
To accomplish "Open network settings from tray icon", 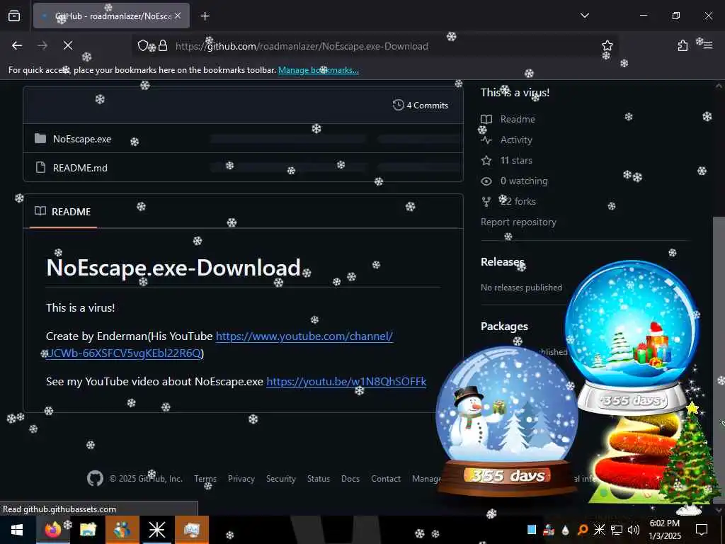I will pos(617,530).
